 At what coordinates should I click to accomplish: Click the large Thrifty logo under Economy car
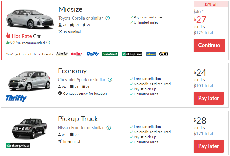16,98
